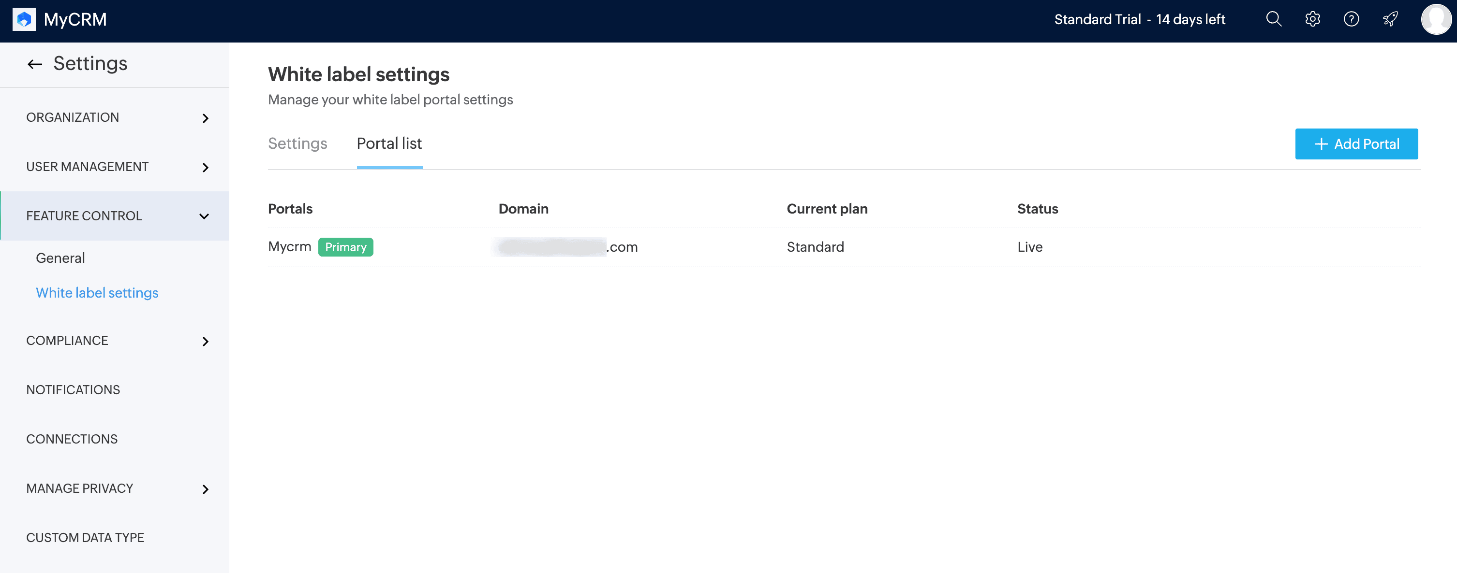This screenshot has height=573, width=1457.
Task: Click the Add Portal button
Action: tap(1356, 144)
